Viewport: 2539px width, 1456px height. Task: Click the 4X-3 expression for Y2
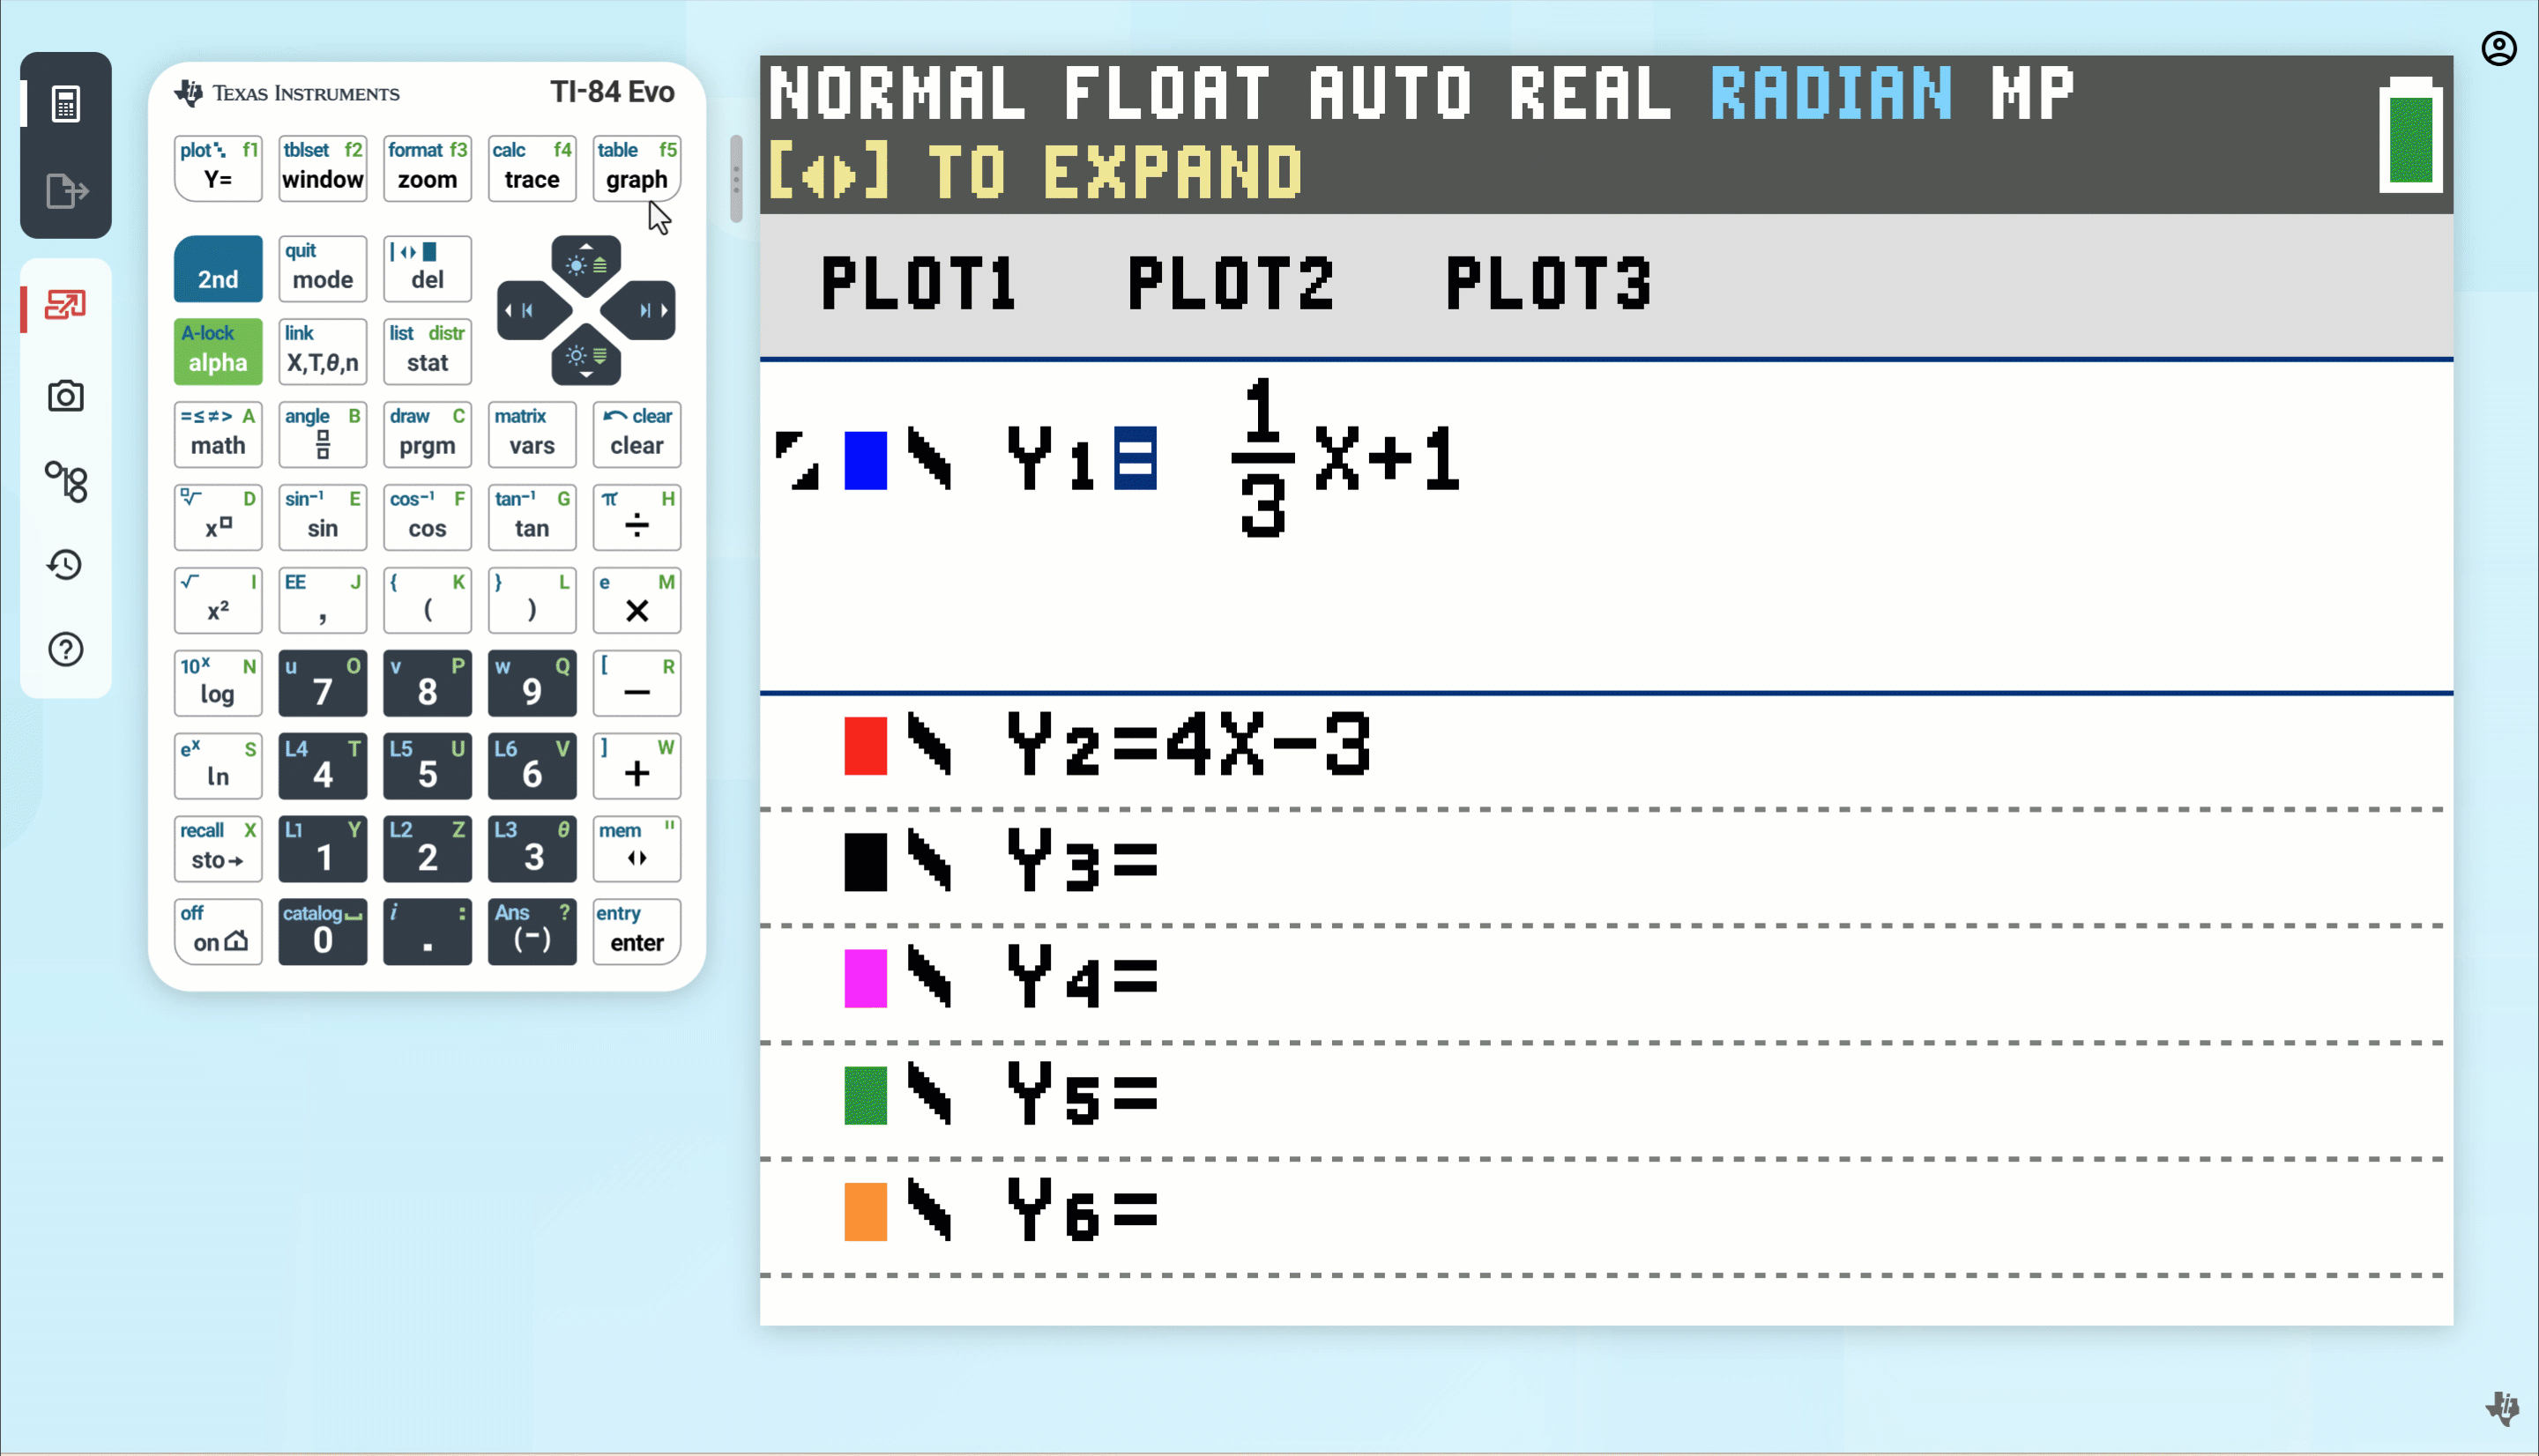click(1268, 745)
